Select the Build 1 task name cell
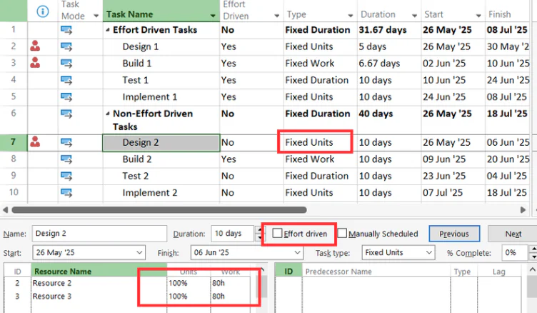Image resolution: width=537 pixels, height=313 pixels. pos(161,64)
